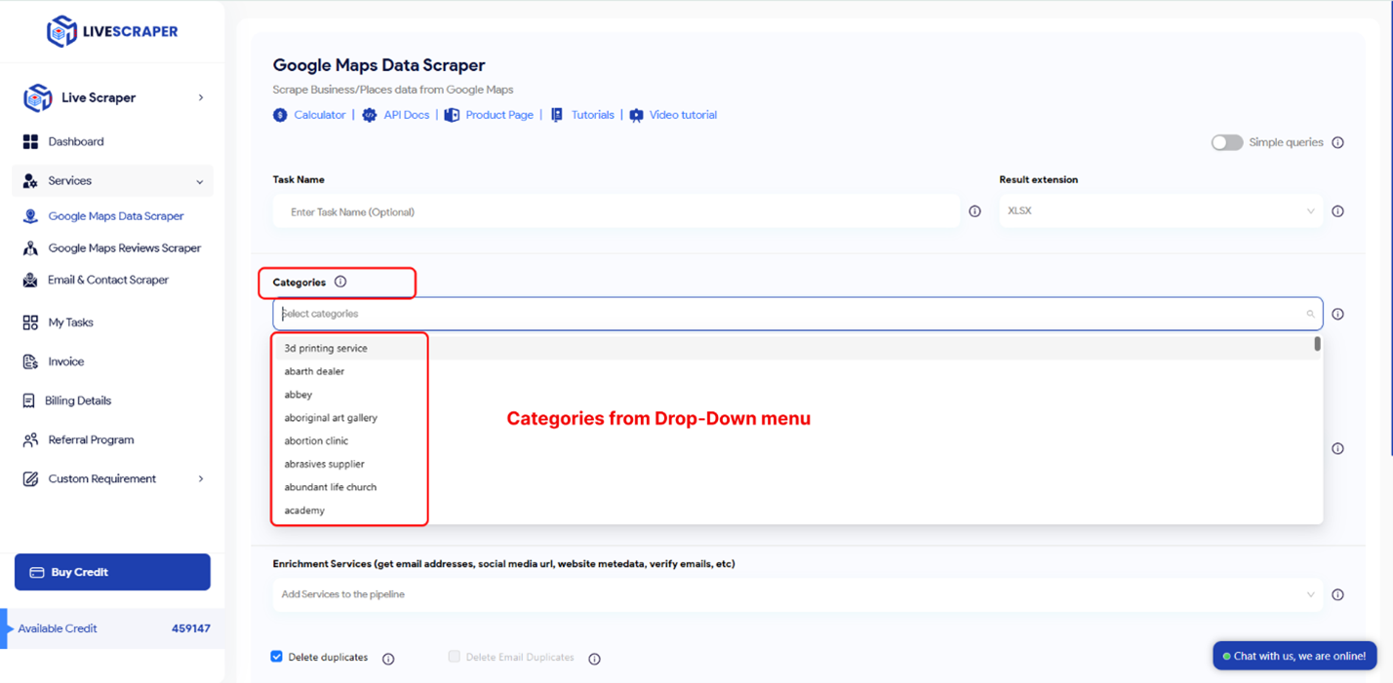Click the search magnifier in categories field
1393x683 pixels.
coord(1310,314)
